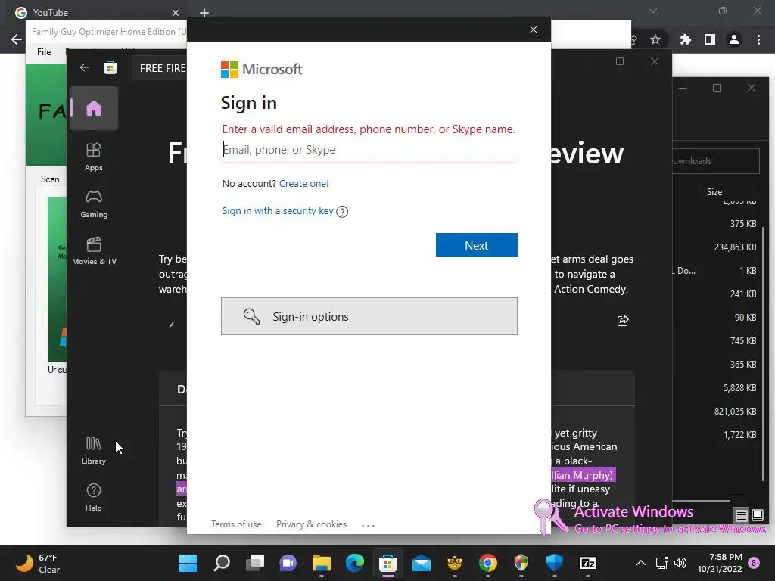Click the Create one! link
This screenshot has width=775, height=581.
tap(304, 183)
